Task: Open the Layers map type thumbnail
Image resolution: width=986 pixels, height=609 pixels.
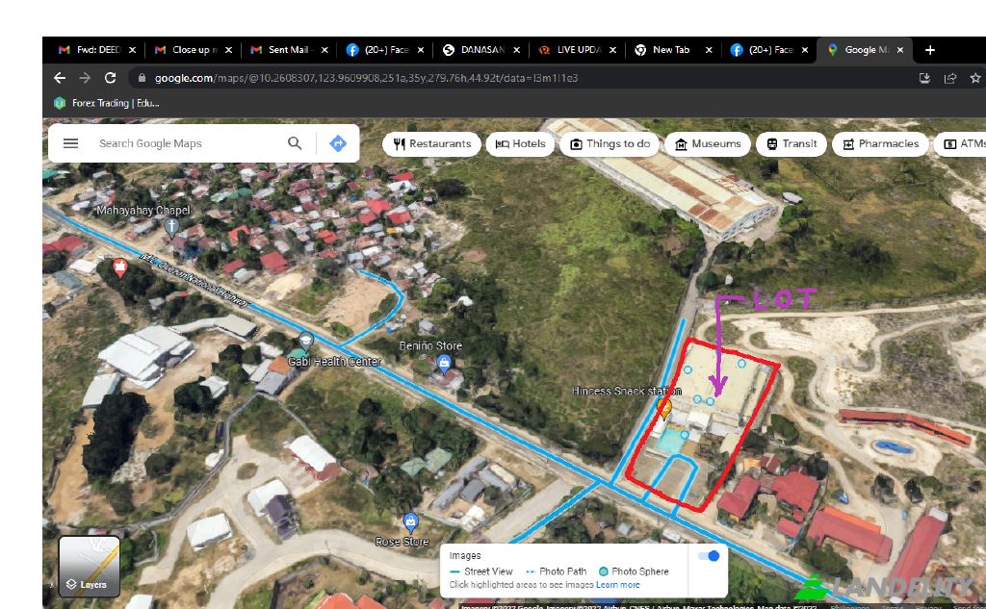Action: [x=89, y=566]
